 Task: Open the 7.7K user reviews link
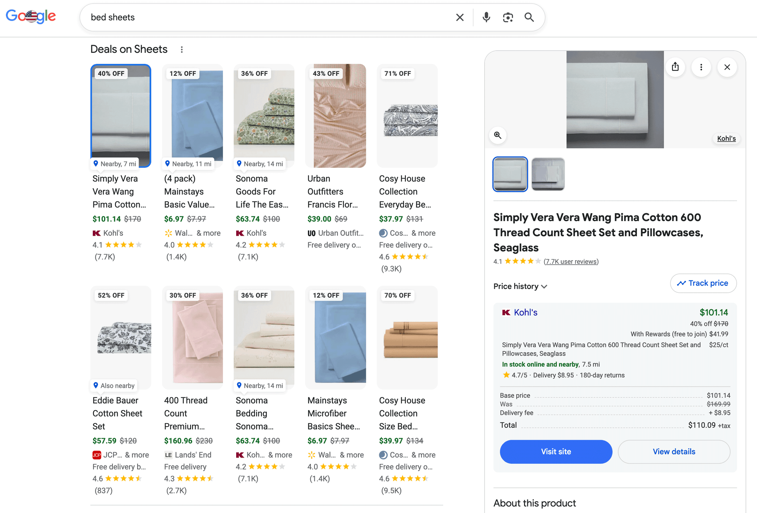point(571,262)
